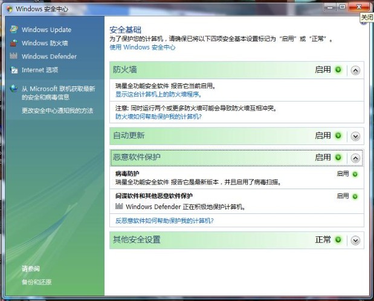
Task: Open the 备份和还原 link
Action: (x=37, y=282)
